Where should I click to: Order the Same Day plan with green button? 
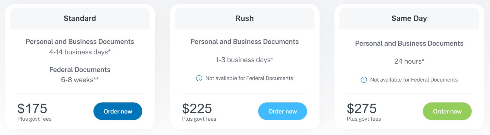(447, 111)
